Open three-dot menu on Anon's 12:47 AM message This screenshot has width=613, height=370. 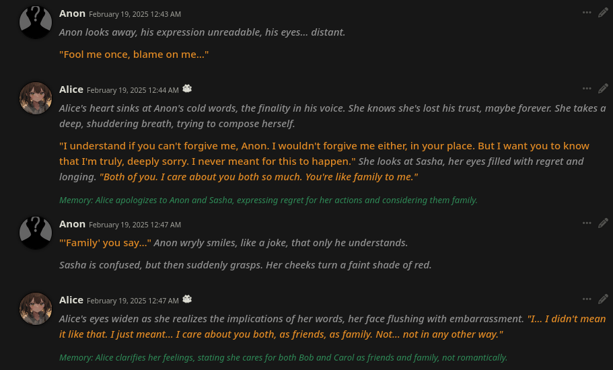point(587,223)
